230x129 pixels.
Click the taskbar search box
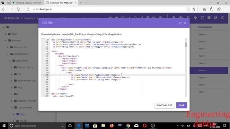coord(37,126)
